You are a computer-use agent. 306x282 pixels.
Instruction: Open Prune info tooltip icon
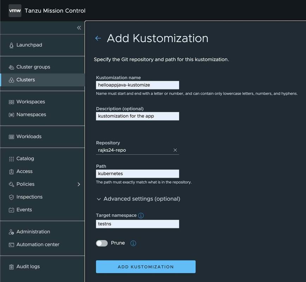point(133,243)
